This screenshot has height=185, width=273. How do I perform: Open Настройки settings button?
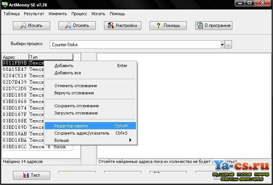coord(123,25)
